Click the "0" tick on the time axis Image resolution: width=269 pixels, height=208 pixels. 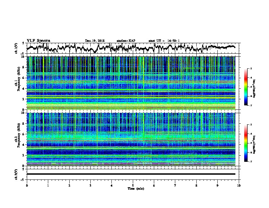27,185
